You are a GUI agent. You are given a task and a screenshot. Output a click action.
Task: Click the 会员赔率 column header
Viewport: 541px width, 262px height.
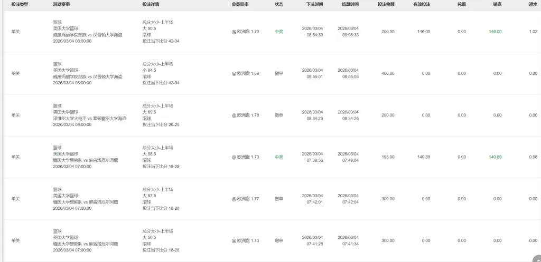[240, 4]
